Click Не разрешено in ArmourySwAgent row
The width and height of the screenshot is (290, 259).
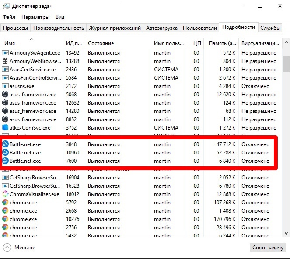[x=259, y=53]
